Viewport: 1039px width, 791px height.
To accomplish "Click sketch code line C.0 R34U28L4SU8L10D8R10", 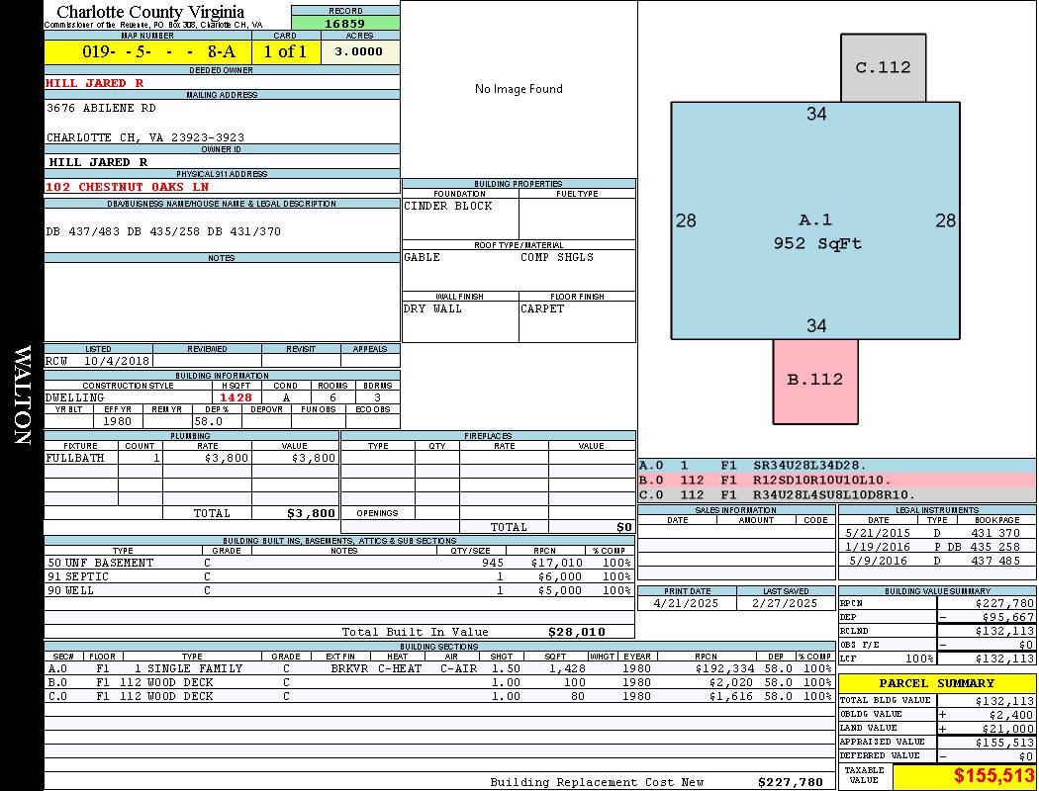I will pos(837,494).
